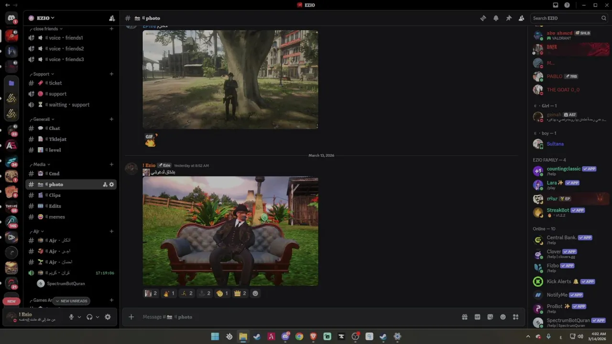Open the sofa screenshot image
Viewport: 612px width, 344px height.
pyautogui.click(x=230, y=231)
